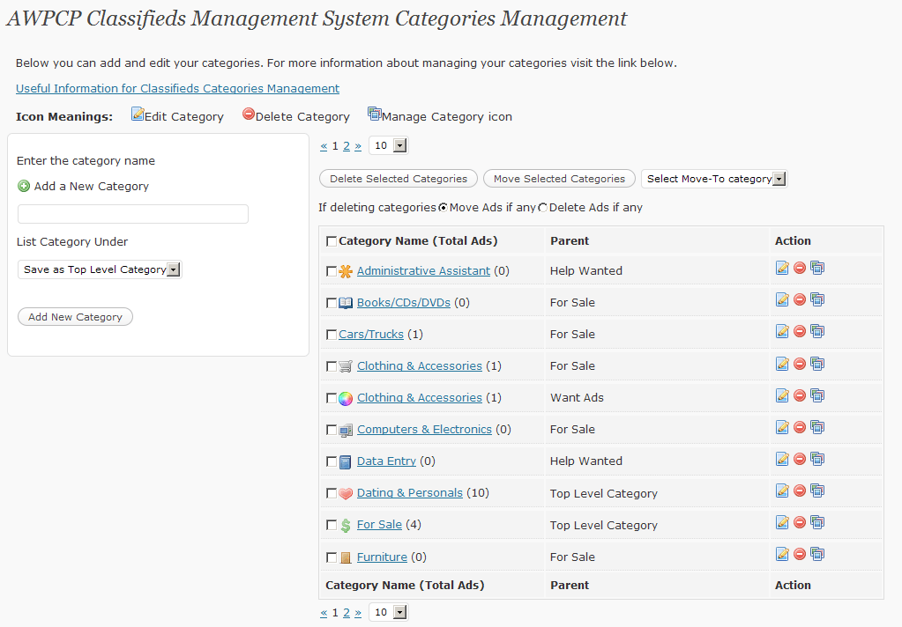This screenshot has width=902, height=627.
Task: Click delete icon for Administrative Assistant row
Action: [x=800, y=268]
